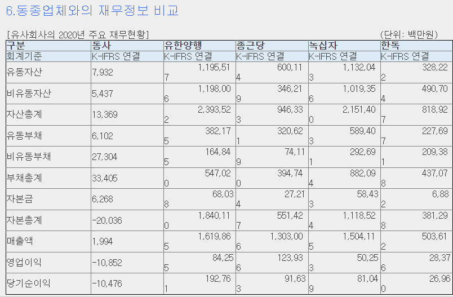
Task: Select the value '2,151,40'
Action: [359, 110]
